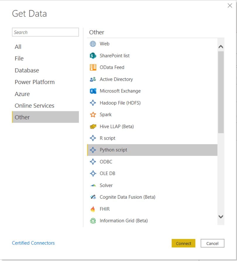Click the Python script connector icon
This screenshot has height=261, width=237.
pyautogui.click(x=93, y=150)
